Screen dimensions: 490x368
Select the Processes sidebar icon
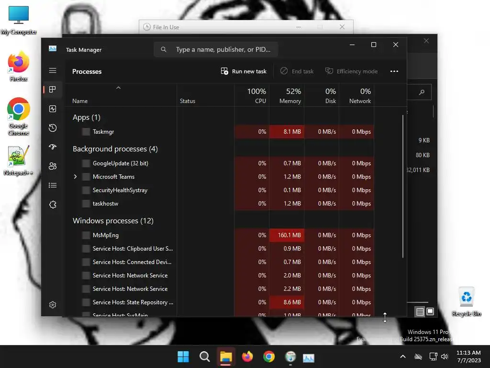(53, 90)
